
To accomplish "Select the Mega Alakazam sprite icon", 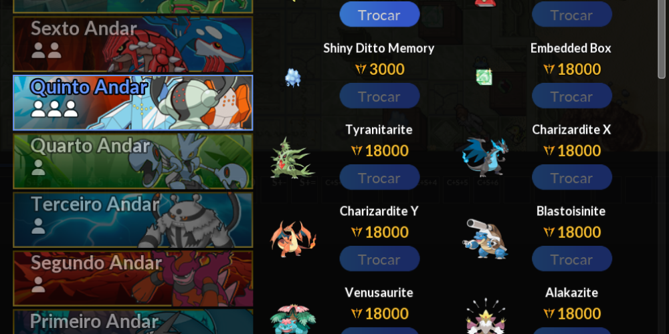I will click(485, 316).
